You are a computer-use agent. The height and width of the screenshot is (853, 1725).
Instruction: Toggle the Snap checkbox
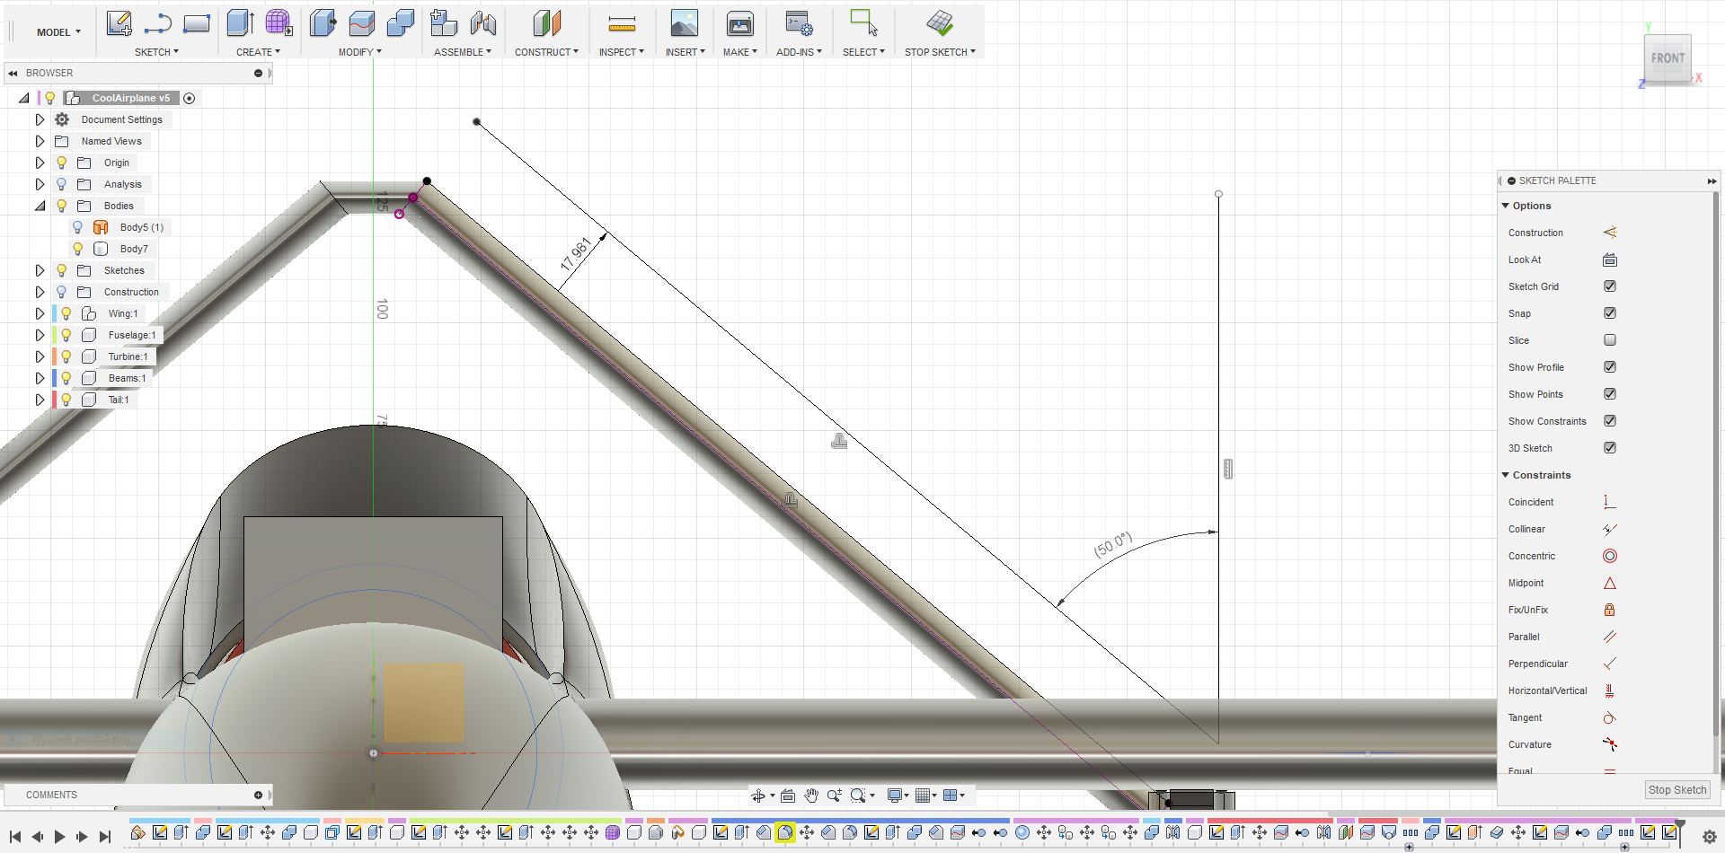(x=1610, y=313)
